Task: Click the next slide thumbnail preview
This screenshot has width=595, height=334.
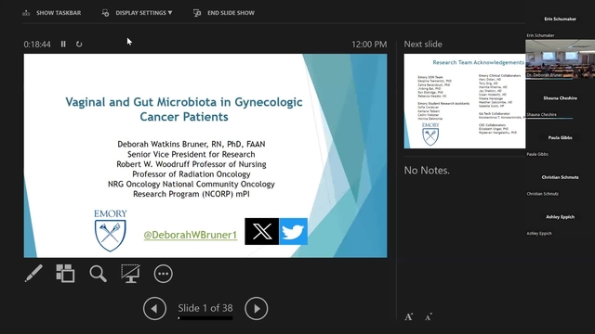Action: point(465,101)
